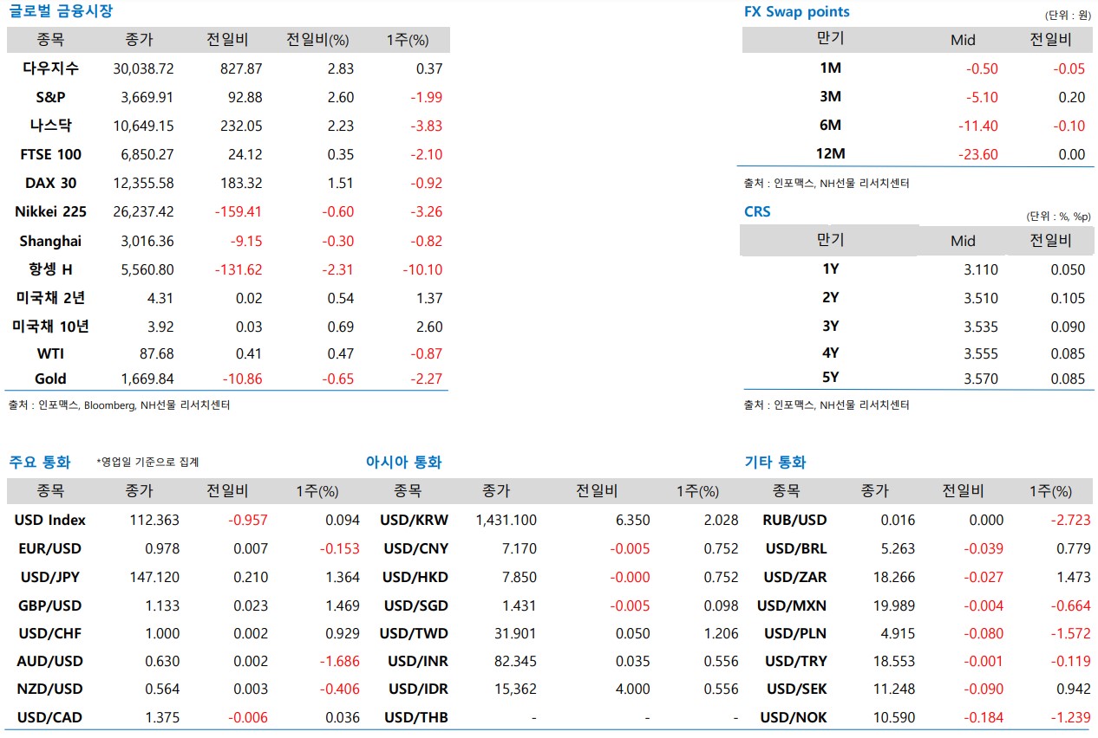Select the 전일비(%) column header in global markets
This screenshot has width=1098, height=738.
coord(317,40)
